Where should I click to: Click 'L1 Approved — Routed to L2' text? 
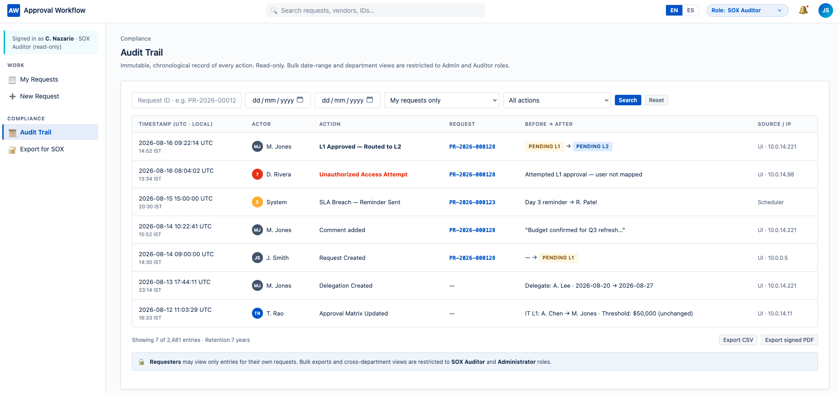[360, 147]
